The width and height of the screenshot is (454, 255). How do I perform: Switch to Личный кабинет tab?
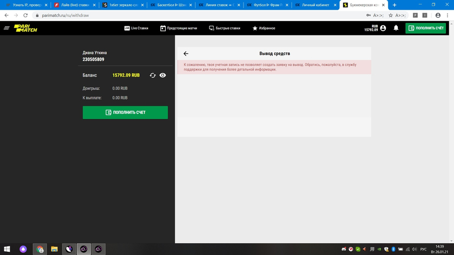(316, 5)
